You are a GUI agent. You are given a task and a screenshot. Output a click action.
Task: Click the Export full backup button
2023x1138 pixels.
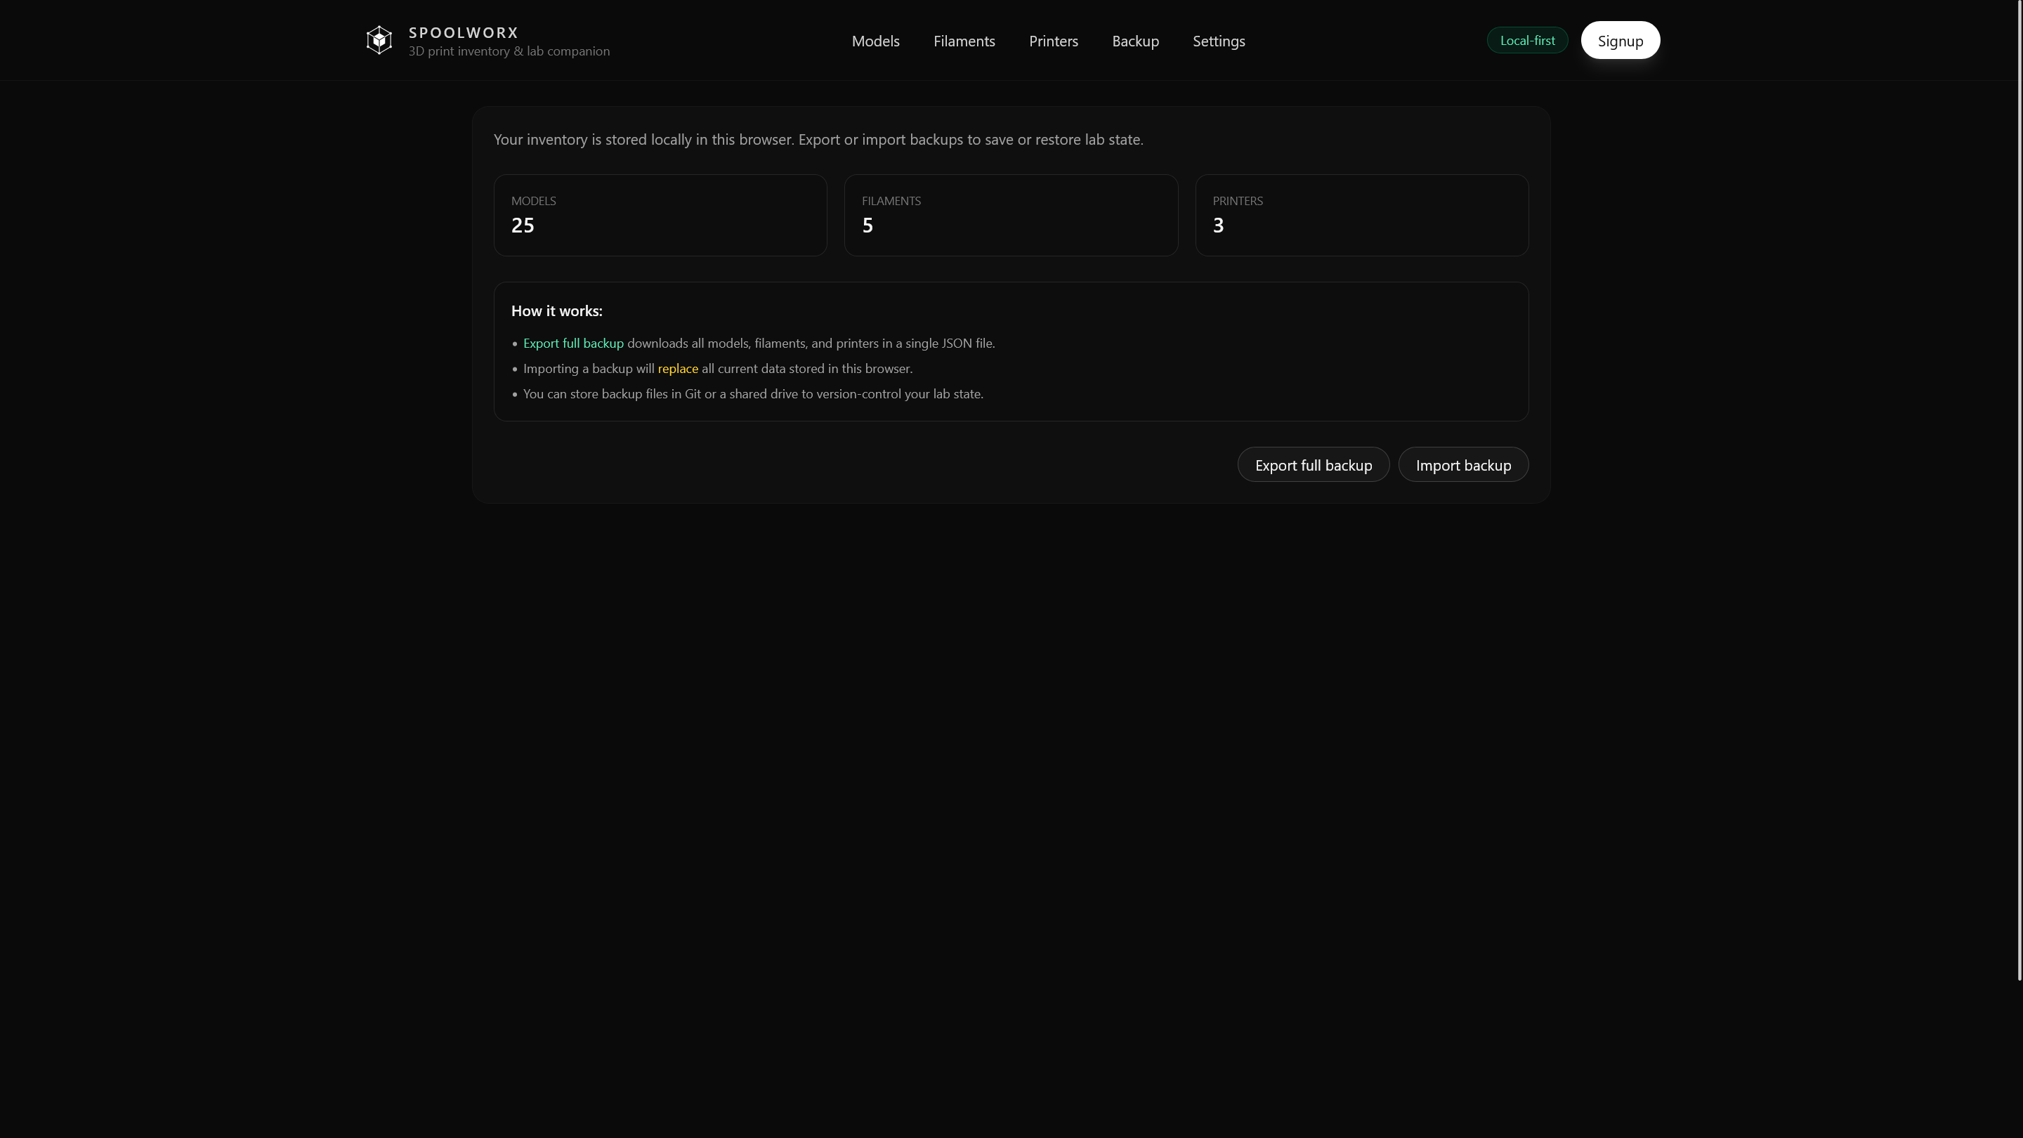(x=1313, y=465)
